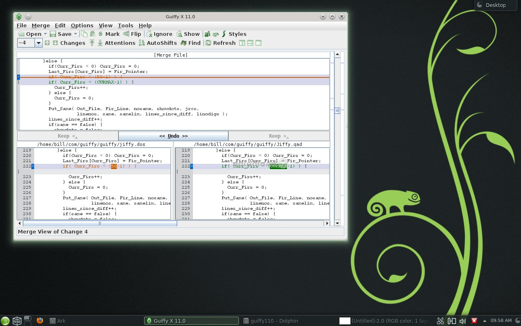The height and width of the screenshot is (326, 521).
Task: Switch to side-by-side split layout icon
Action: point(242,43)
